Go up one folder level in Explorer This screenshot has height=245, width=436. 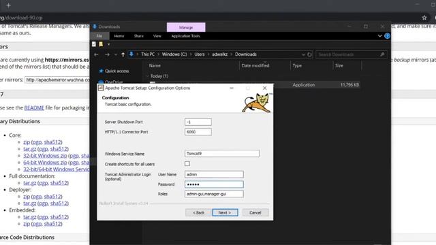pyautogui.click(x=123, y=54)
